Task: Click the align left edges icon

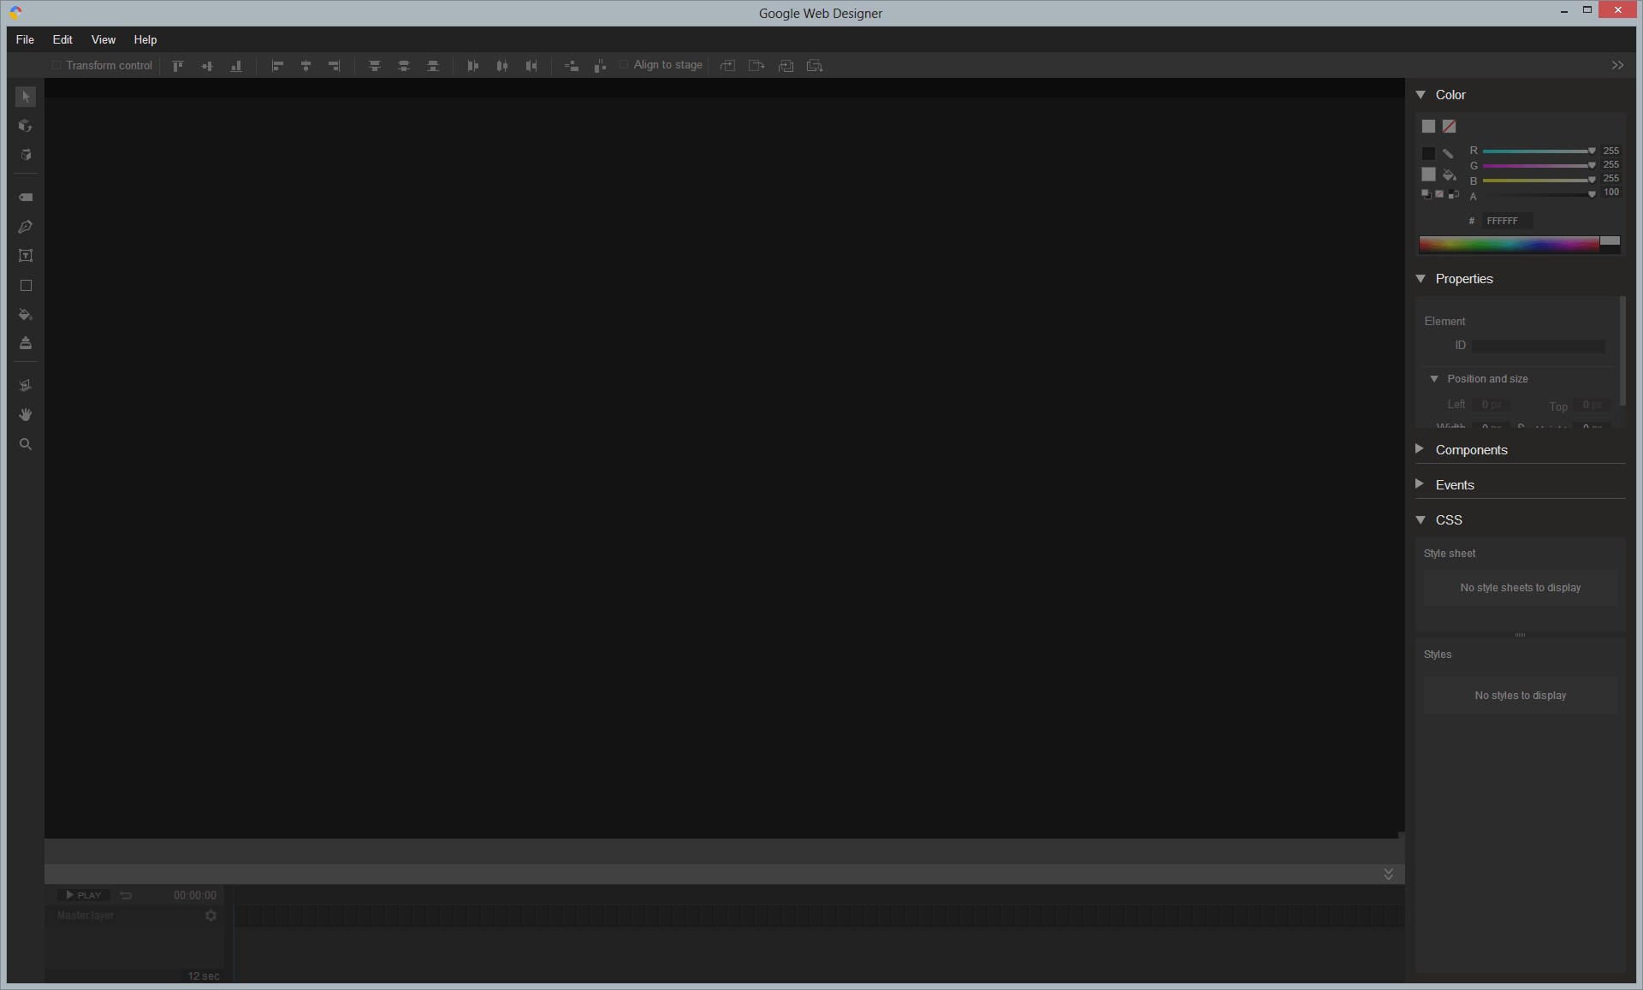Action: pos(277,66)
